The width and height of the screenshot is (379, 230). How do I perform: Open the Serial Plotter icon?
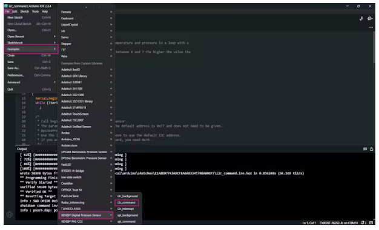pos(361,19)
